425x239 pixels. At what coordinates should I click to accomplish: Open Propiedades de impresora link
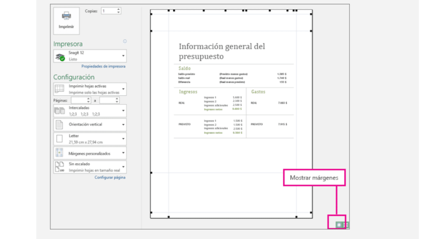coord(103,66)
